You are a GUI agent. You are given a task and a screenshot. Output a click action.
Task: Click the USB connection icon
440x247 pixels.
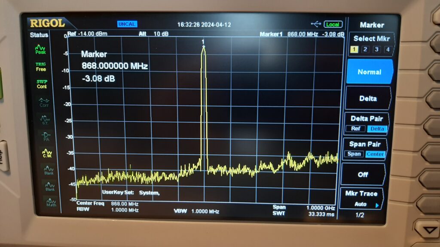pos(315,24)
